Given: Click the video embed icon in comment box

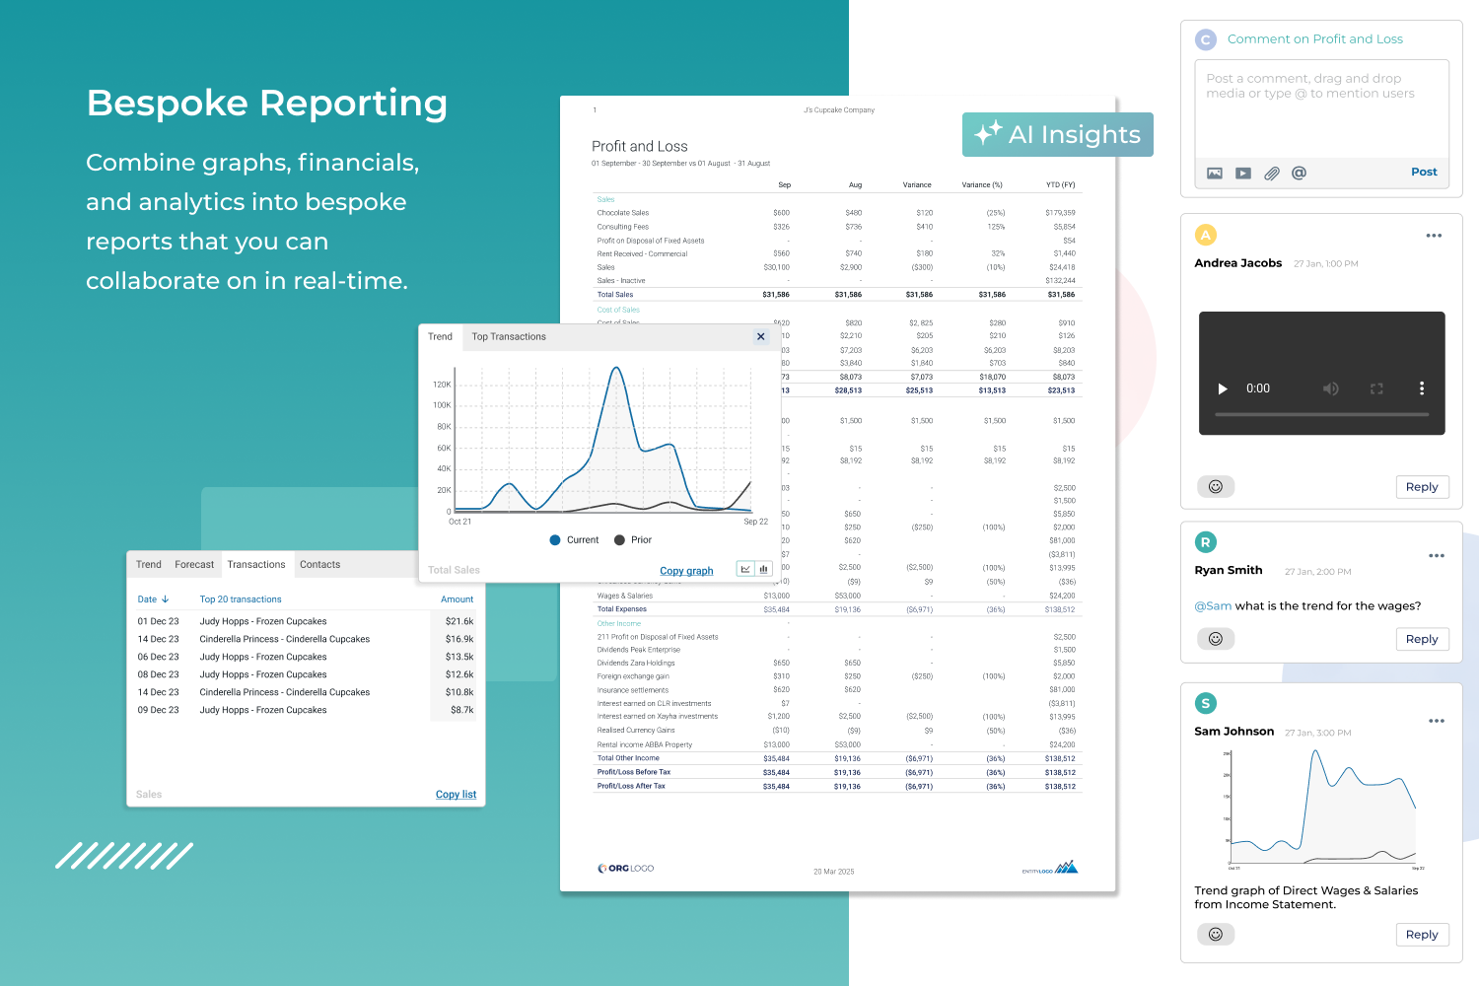Looking at the screenshot, I should [x=1241, y=172].
